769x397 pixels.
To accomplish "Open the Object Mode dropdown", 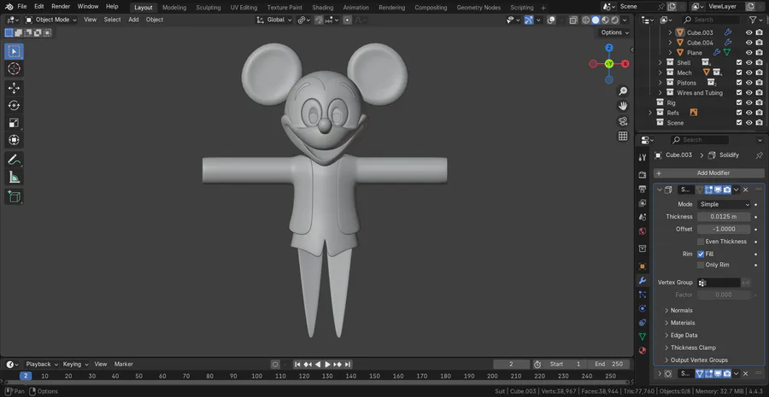I will (51, 20).
